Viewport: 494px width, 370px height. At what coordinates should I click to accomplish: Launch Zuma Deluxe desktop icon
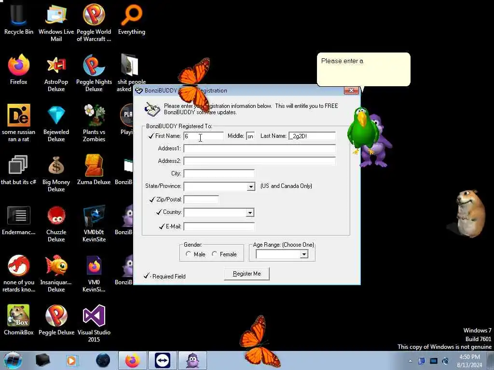[94, 170]
